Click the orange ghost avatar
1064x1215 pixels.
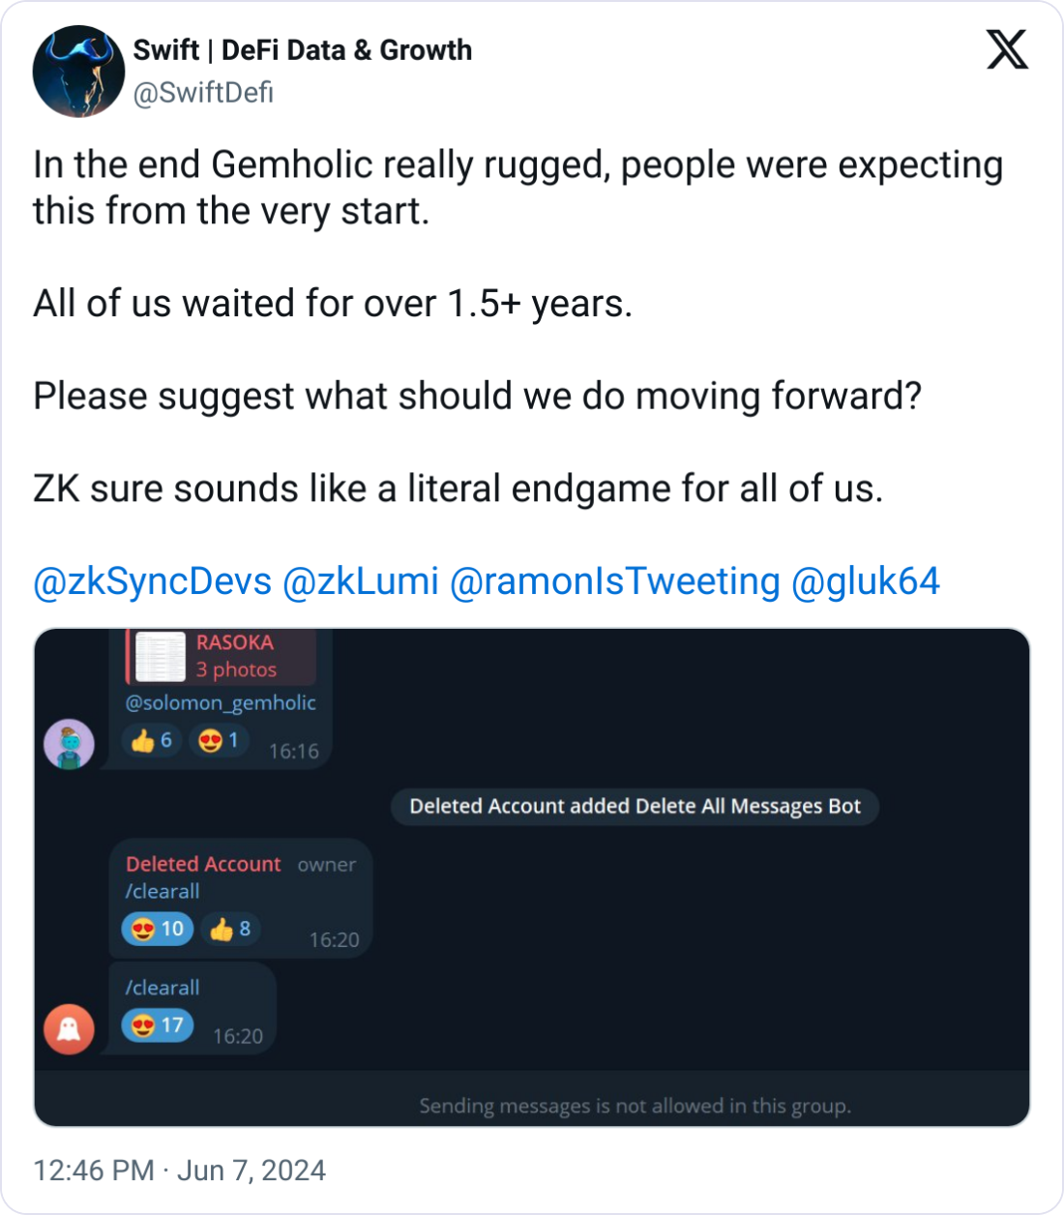(x=70, y=1028)
